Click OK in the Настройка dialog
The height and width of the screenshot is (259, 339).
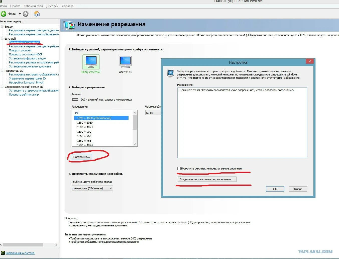coord(275,189)
